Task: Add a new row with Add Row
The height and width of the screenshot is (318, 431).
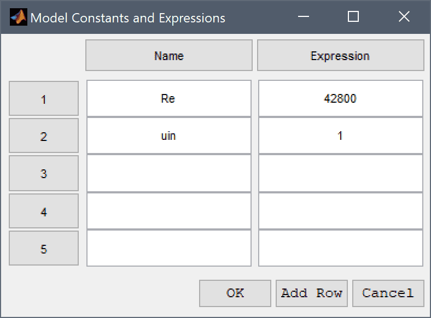Action: (312, 293)
